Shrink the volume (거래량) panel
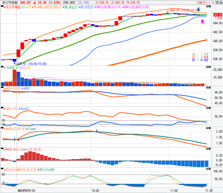The image size is (223, 193). pos(207,67)
